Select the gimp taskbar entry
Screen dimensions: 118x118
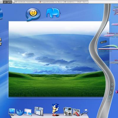click(10, 2)
